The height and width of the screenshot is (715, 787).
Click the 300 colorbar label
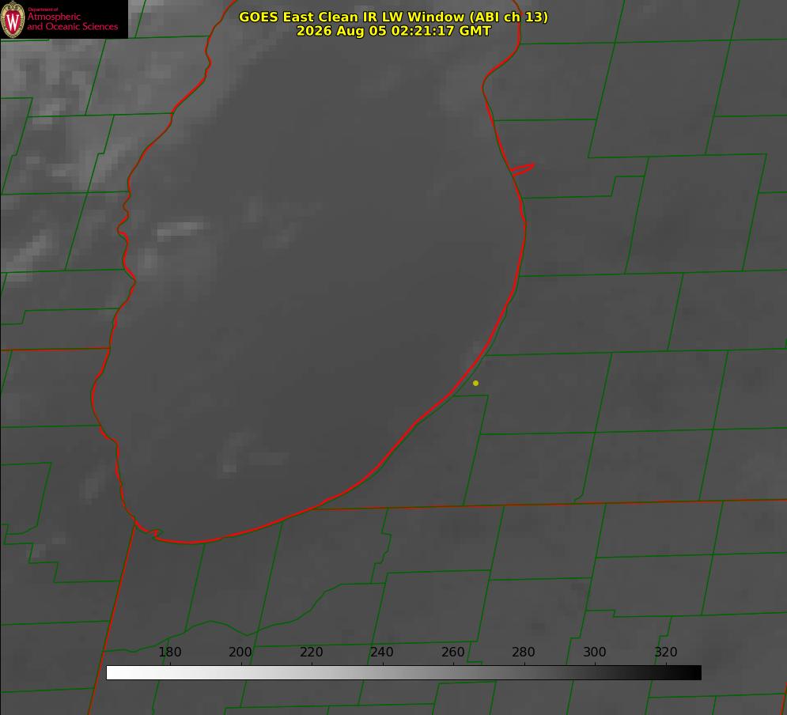pyautogui.click(x=595, y=652)
